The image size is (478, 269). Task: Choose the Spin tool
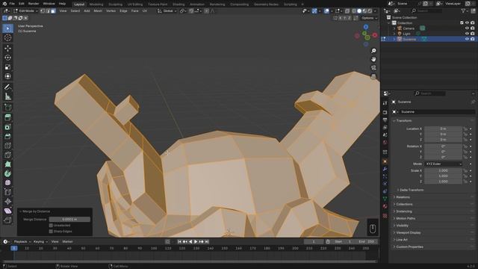[x=8, y=173]
